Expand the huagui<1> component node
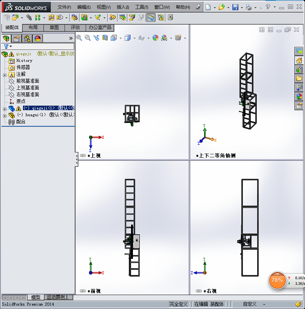305x309 pixels. click(x=5, y=116)
